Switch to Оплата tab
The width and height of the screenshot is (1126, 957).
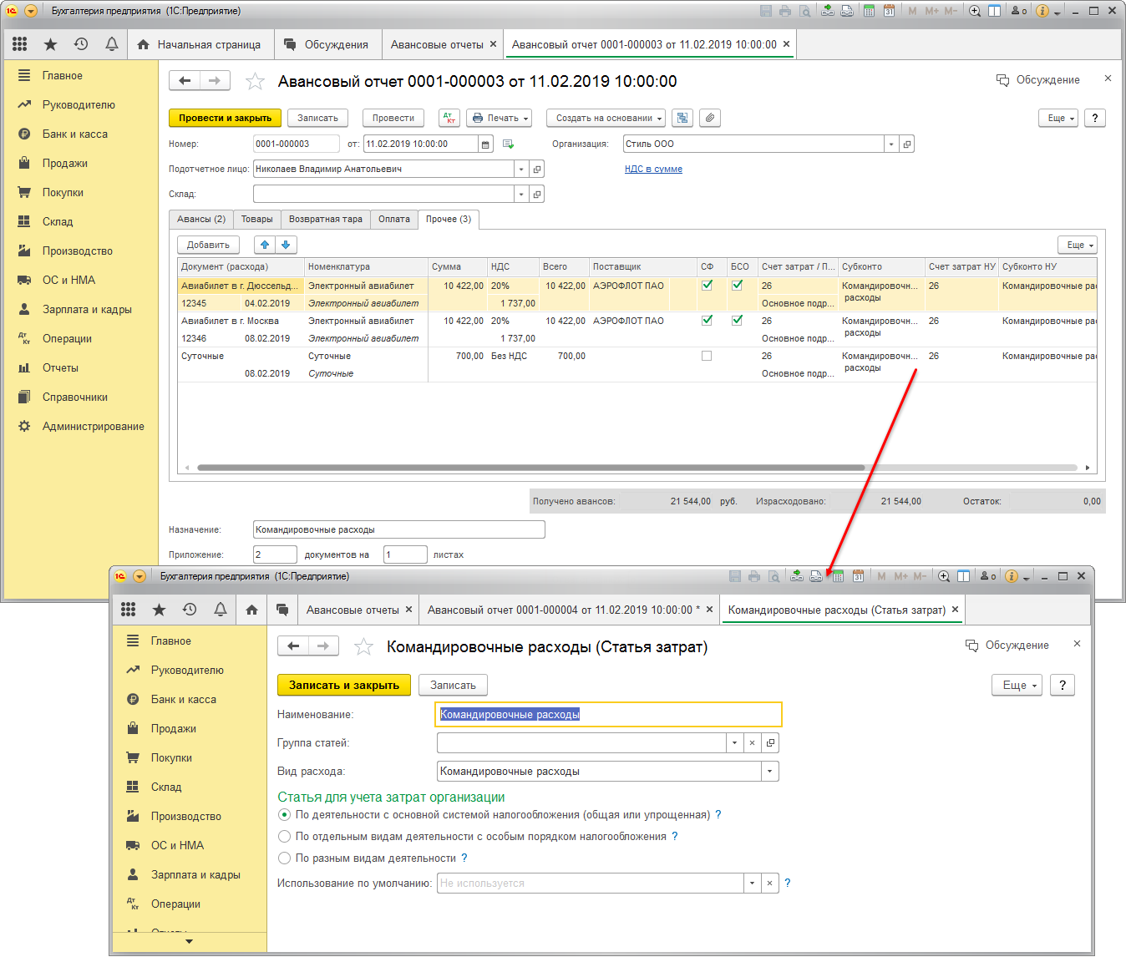click(x=393, y=219)
